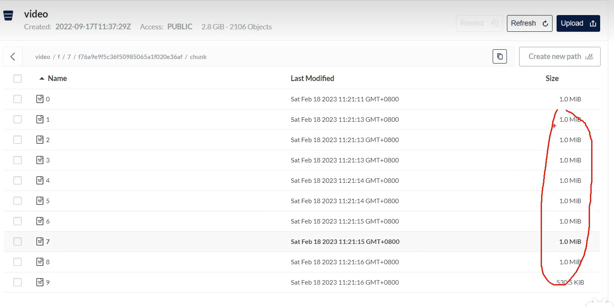Viewport: 614px width, 307px height.
Task: Copy the current path with clipboard icon
Action: (500, 57)
